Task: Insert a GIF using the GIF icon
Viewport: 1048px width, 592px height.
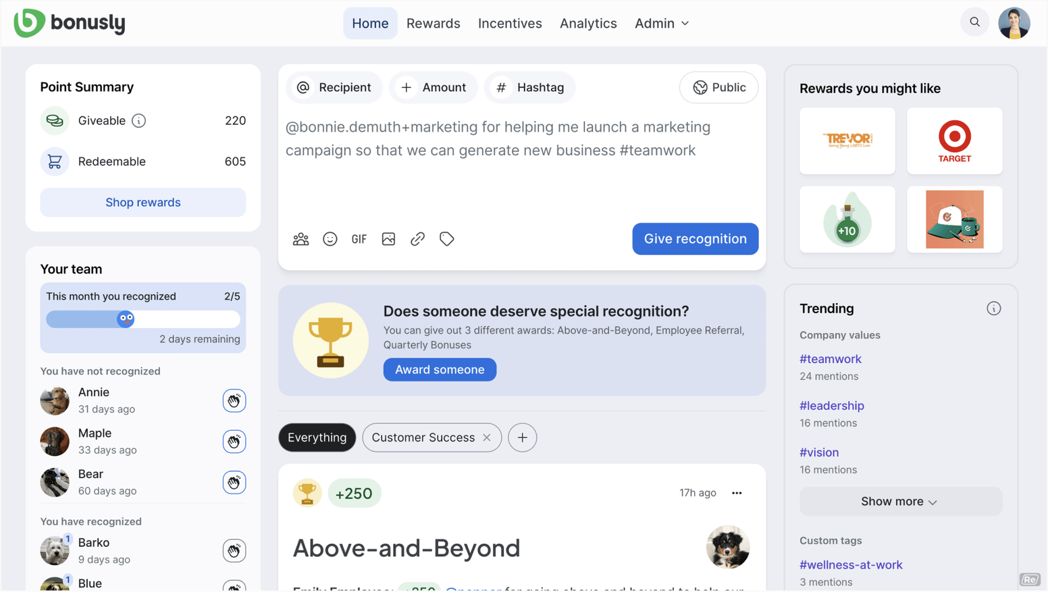Action: point(359,239)
